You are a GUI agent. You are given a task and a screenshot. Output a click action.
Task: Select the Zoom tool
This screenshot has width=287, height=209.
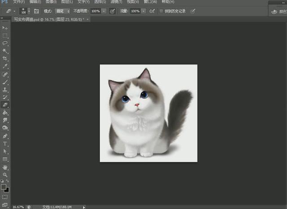tap(5, 174)
